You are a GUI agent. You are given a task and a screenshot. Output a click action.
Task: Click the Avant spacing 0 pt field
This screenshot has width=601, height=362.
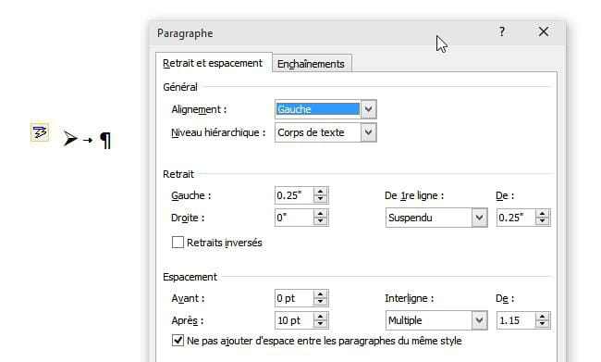pyautogui.click(x=294, y=298)
